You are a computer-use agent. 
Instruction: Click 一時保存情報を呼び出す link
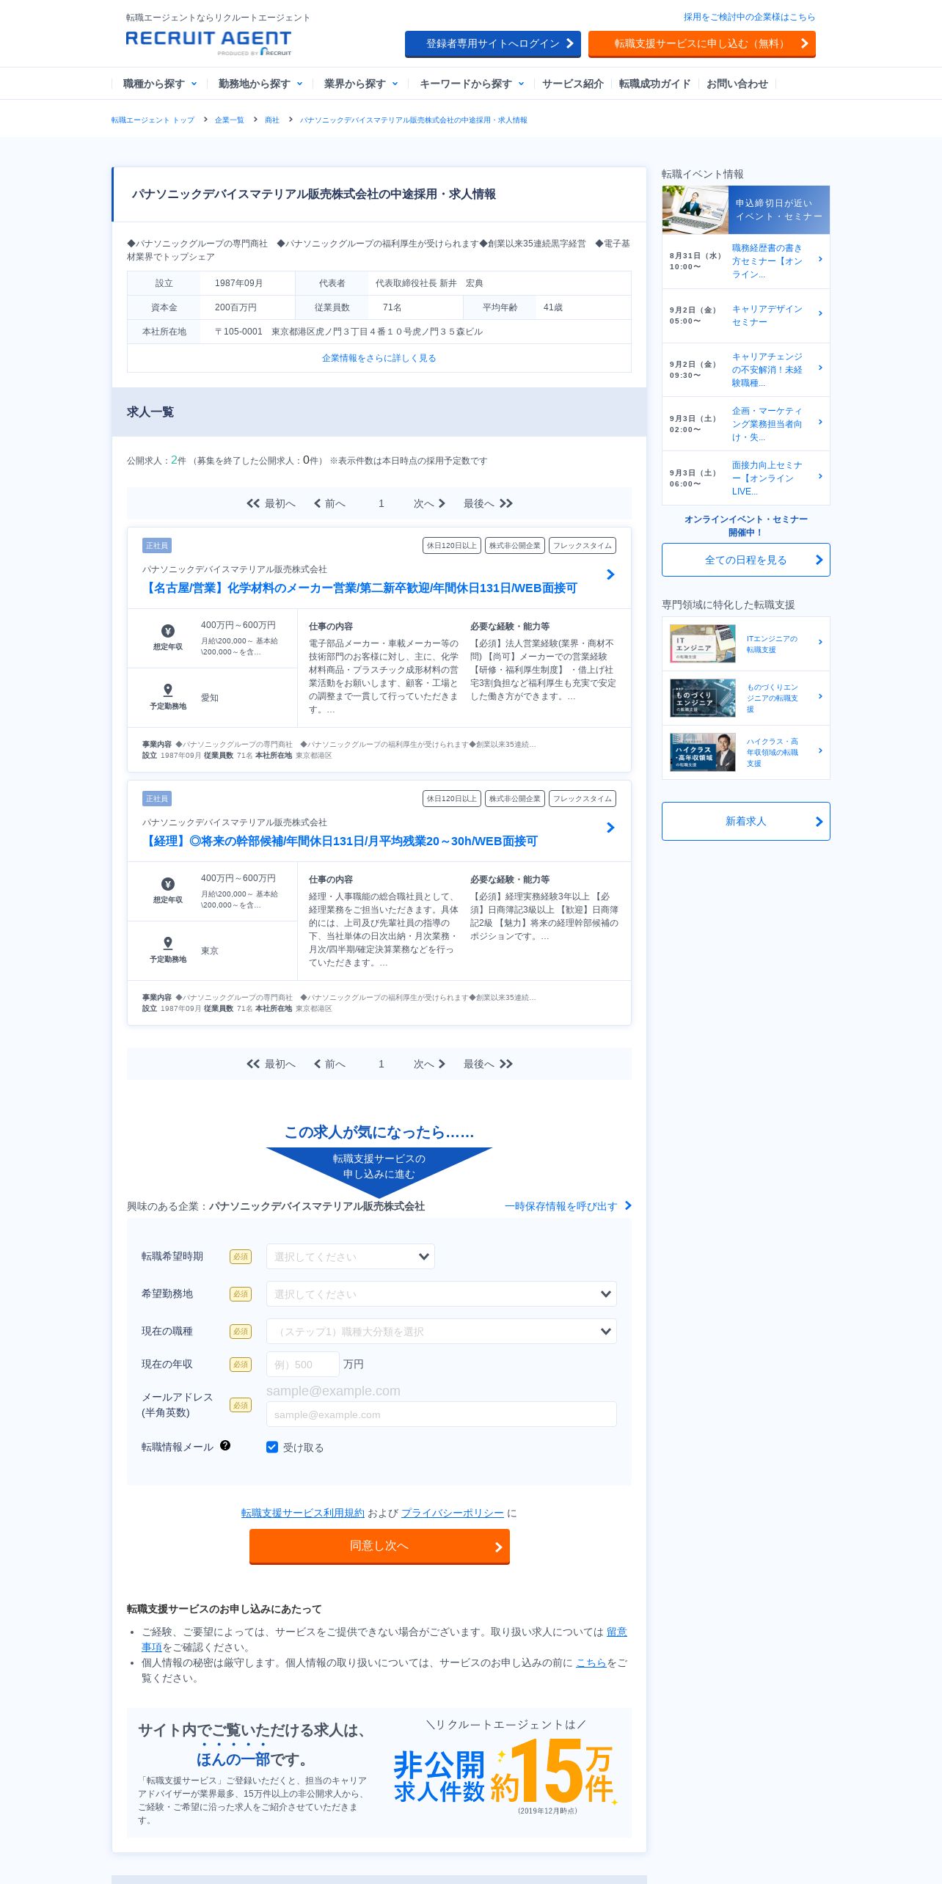561,1206
